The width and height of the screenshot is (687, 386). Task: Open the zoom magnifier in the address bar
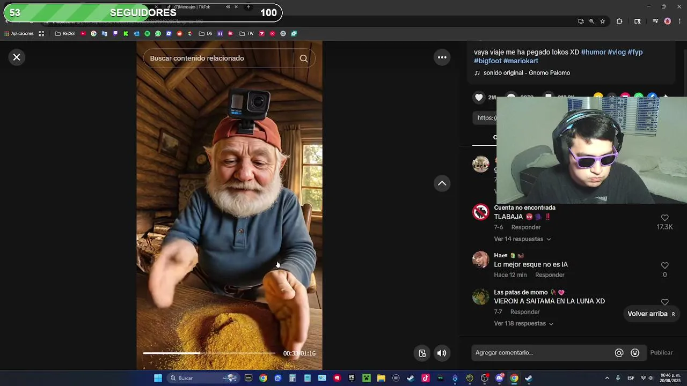click(591, 21)
